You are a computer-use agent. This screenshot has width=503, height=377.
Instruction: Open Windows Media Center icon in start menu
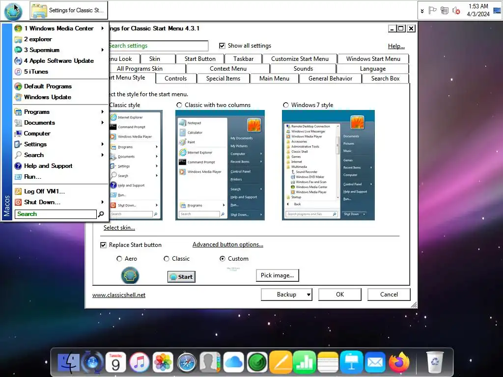point(18,28)
